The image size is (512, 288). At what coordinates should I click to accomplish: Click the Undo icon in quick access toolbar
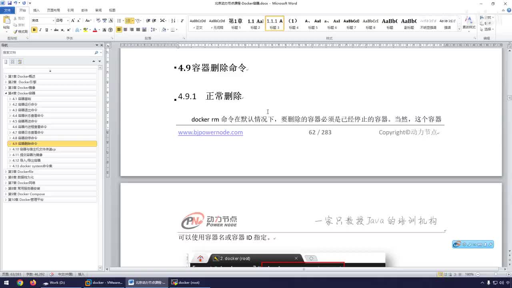tap(16, 3)
